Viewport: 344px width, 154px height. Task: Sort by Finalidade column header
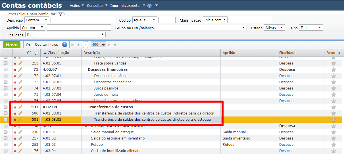301,53
